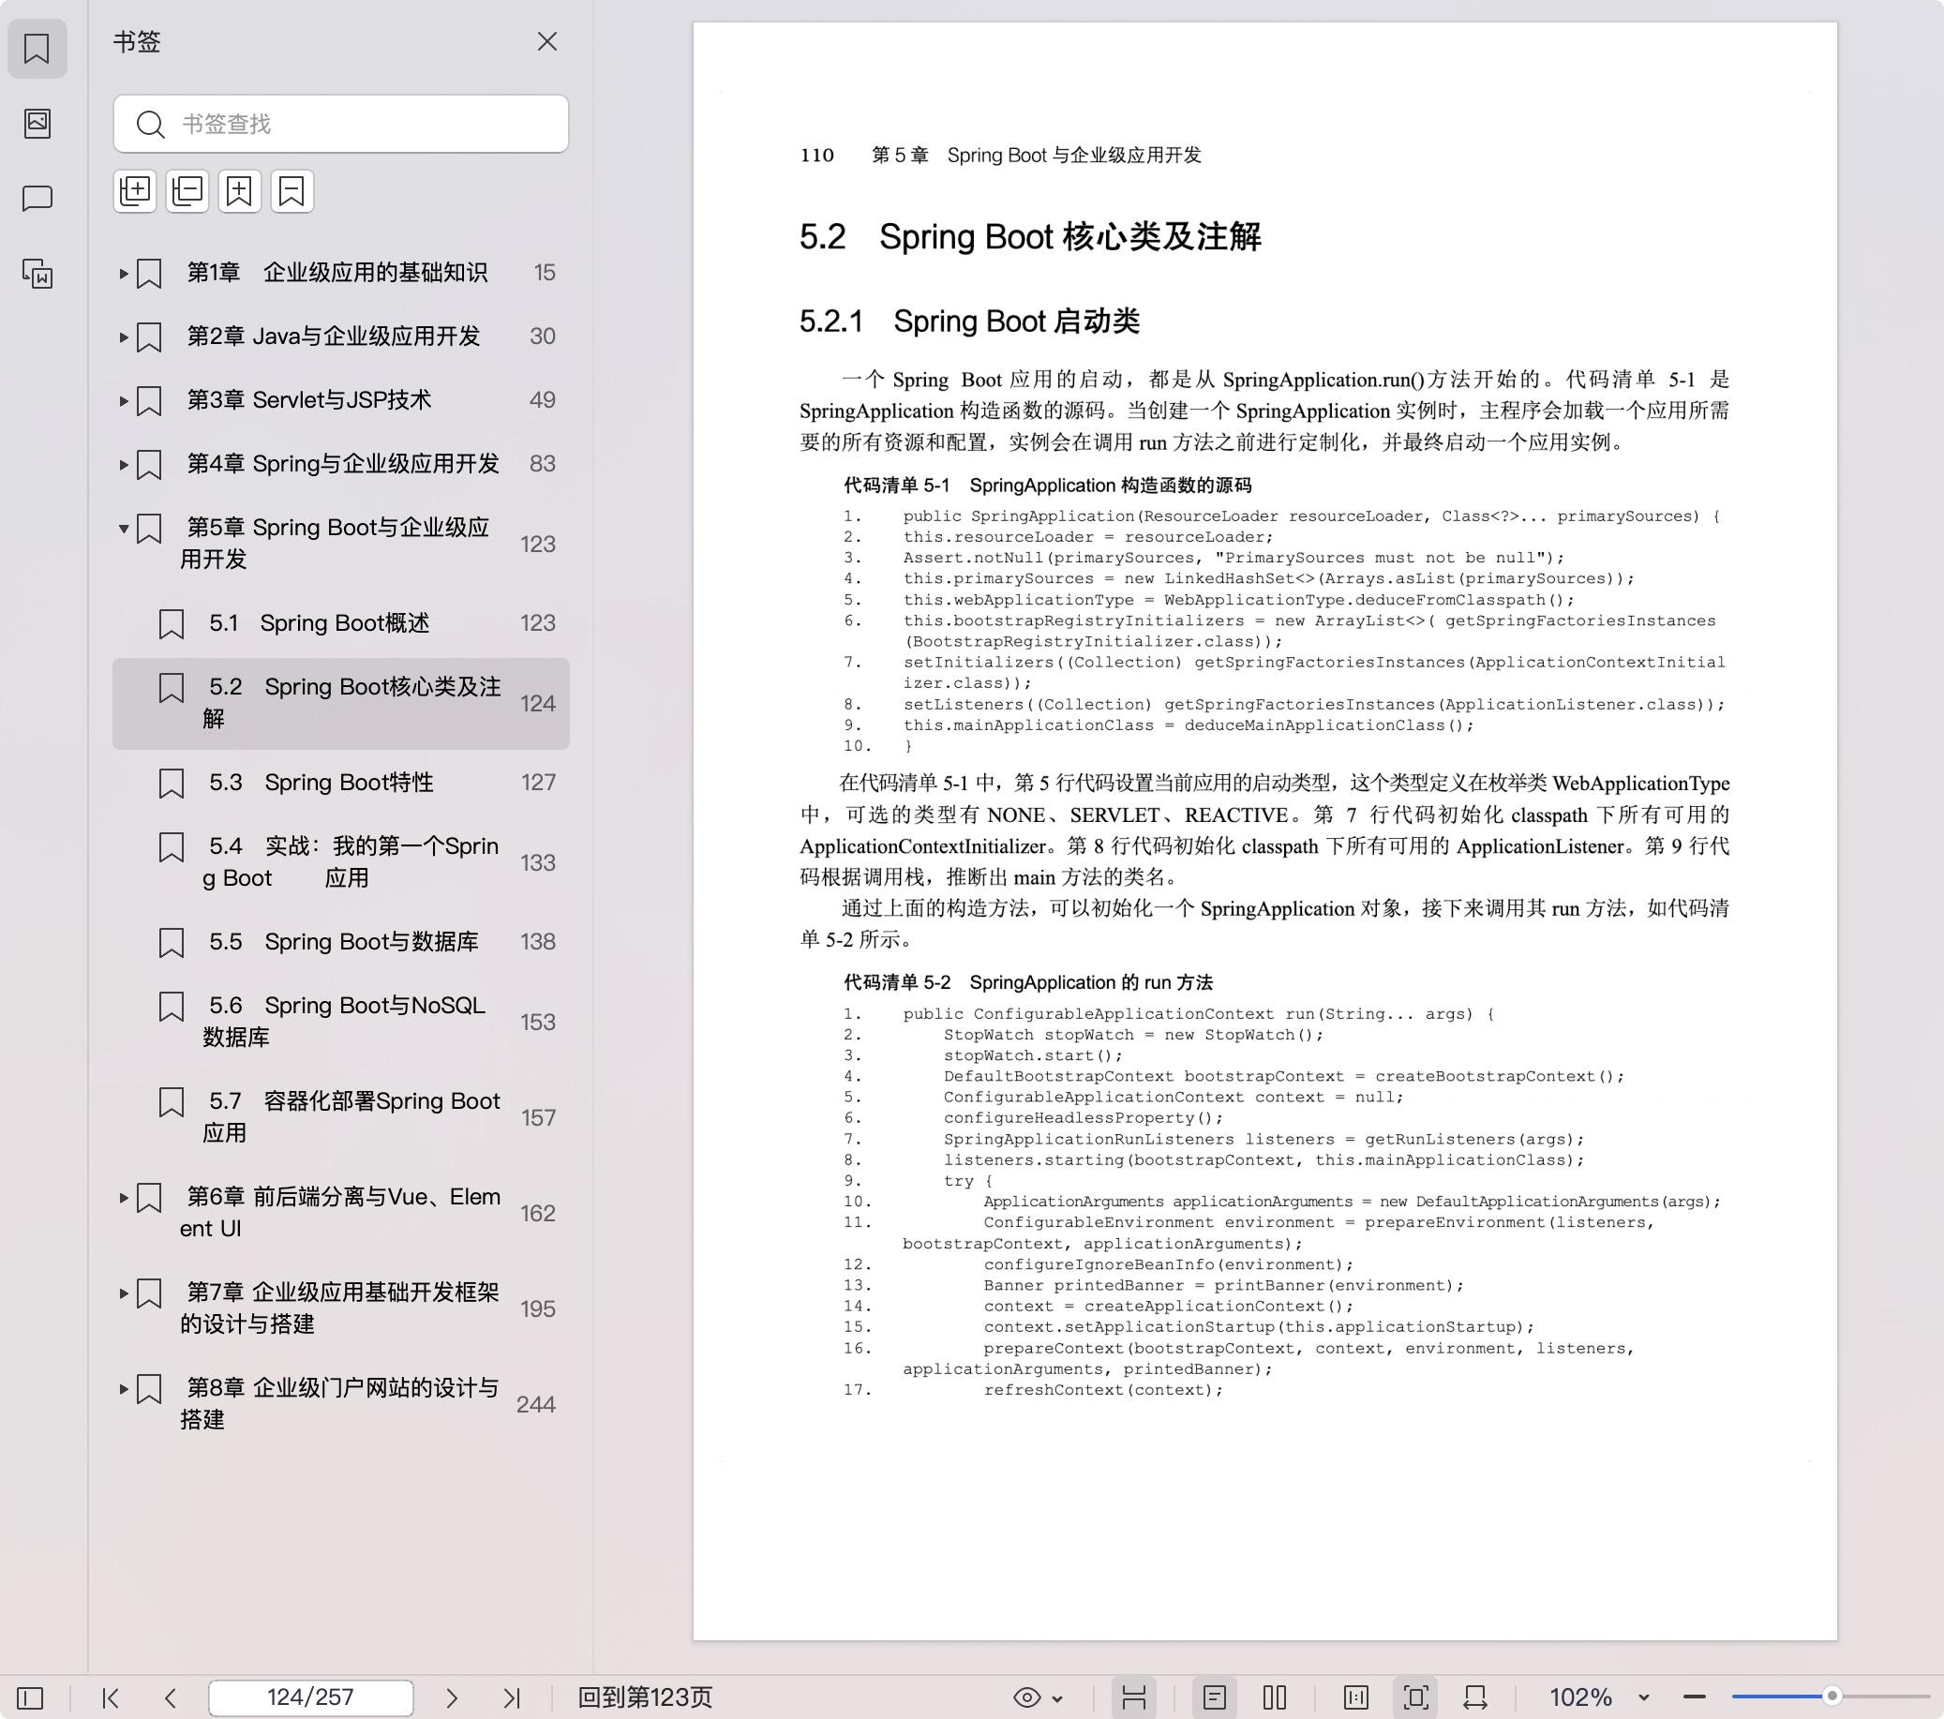This screenshot has height=1719, width=1944.
Task: Click the collapse all bookmarks icon
Action: 187,191
